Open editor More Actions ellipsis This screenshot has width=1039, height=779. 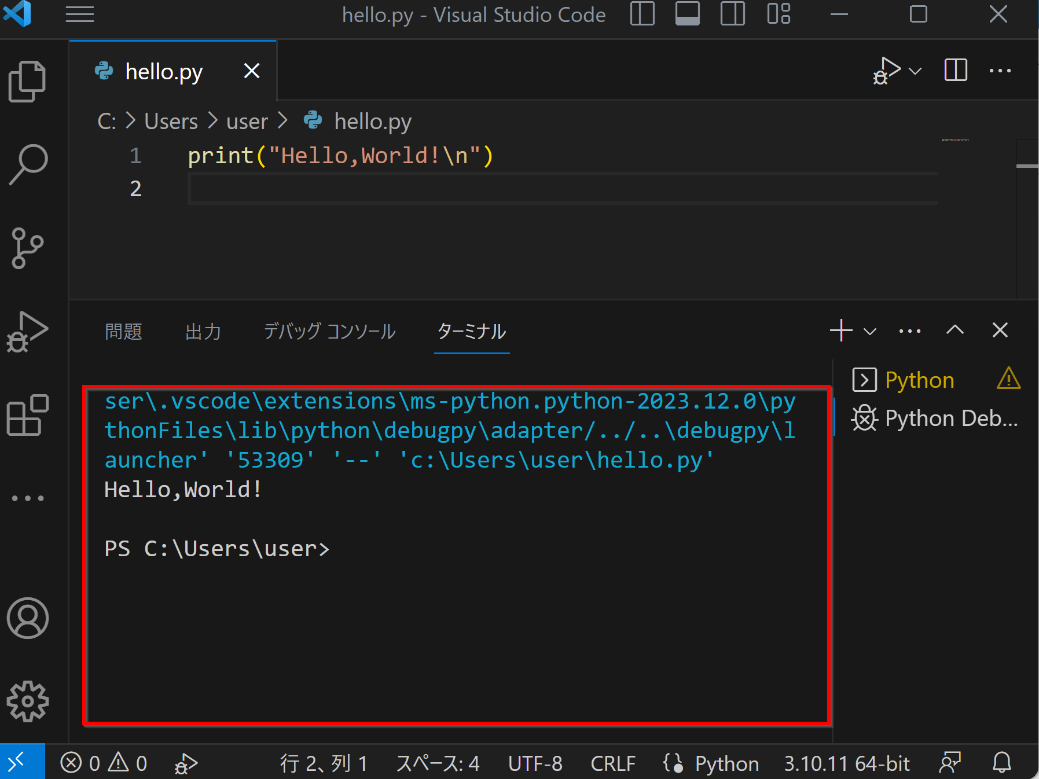click(1000, 71)
